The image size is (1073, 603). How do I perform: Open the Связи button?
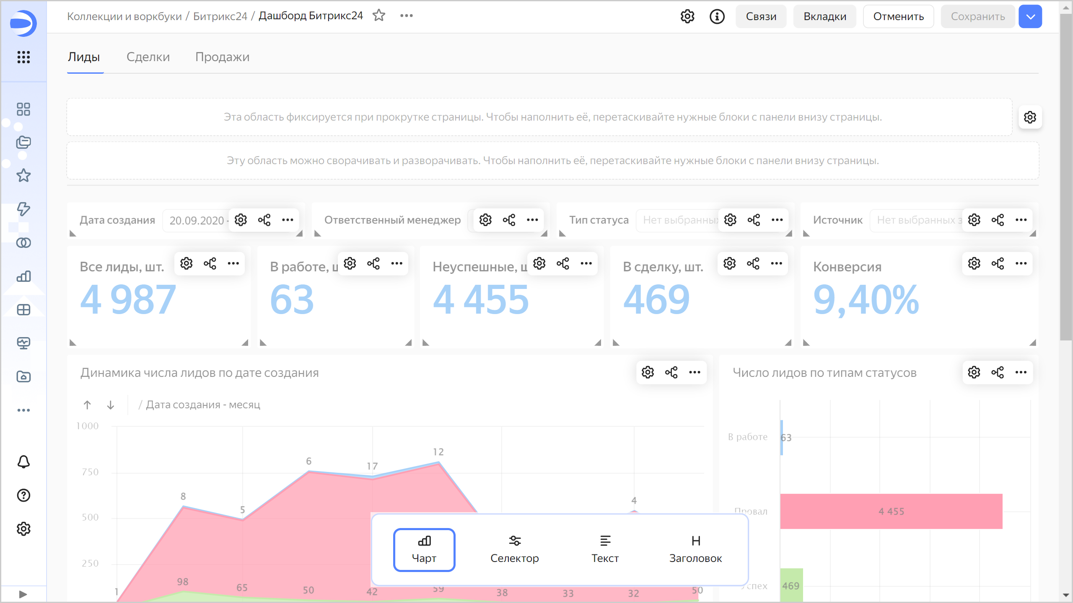[x=761, y=17]
